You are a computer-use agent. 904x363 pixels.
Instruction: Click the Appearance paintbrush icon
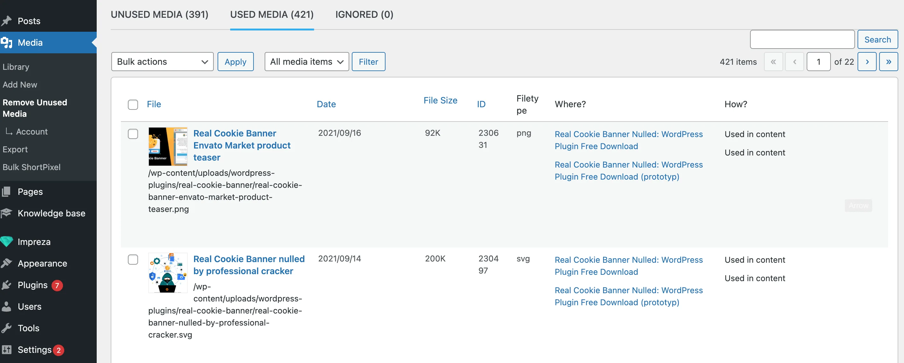[6, 263]
